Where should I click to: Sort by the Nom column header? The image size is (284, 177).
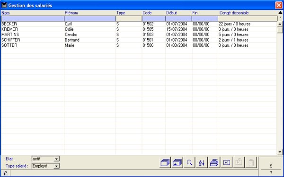[x=5, y=13]
